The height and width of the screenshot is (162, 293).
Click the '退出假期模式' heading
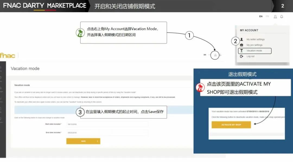click(242, 74)
